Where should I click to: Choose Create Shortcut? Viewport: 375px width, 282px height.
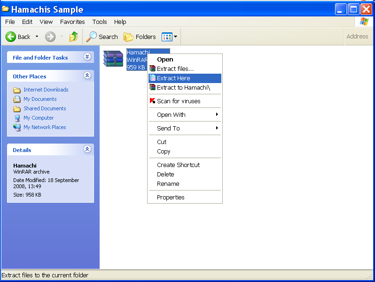(185, 165)
